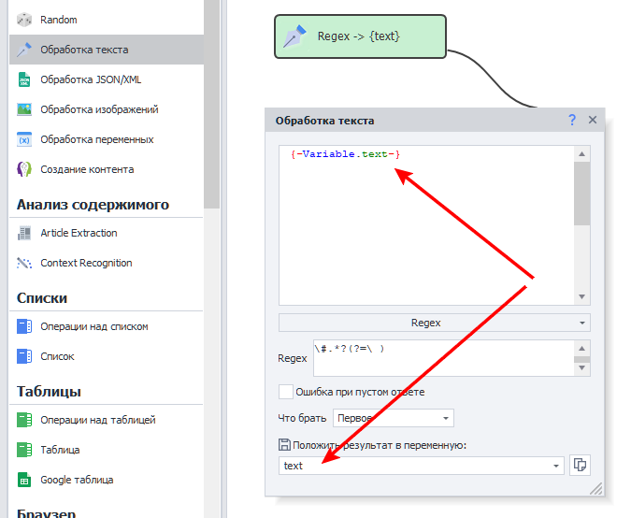Click the Анализ содержимого section header
This screenshot has width=631, height=518.
[x=93, y=205]
